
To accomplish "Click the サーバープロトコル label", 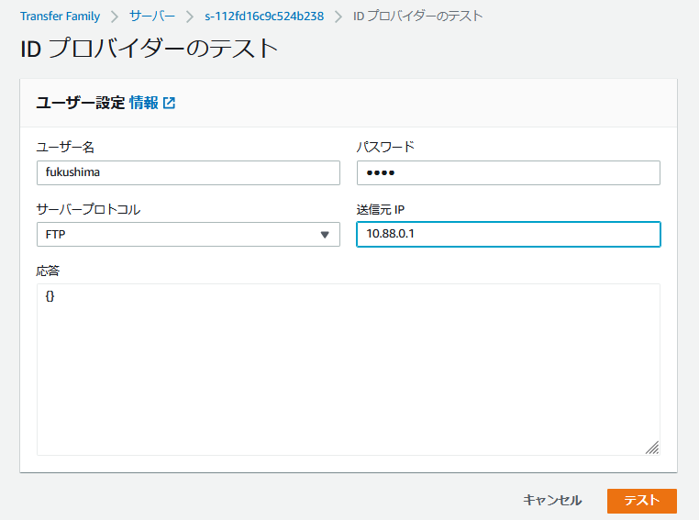I will [x=88, y=209].
